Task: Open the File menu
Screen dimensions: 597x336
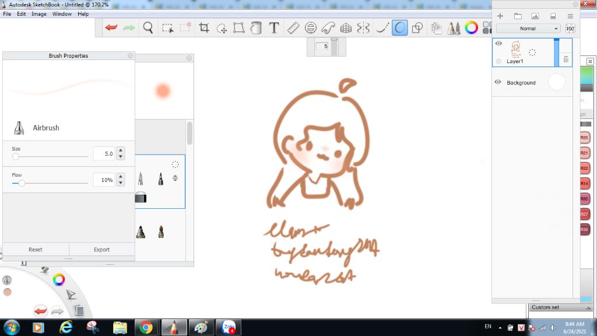Action: click(x=7, y=14)
